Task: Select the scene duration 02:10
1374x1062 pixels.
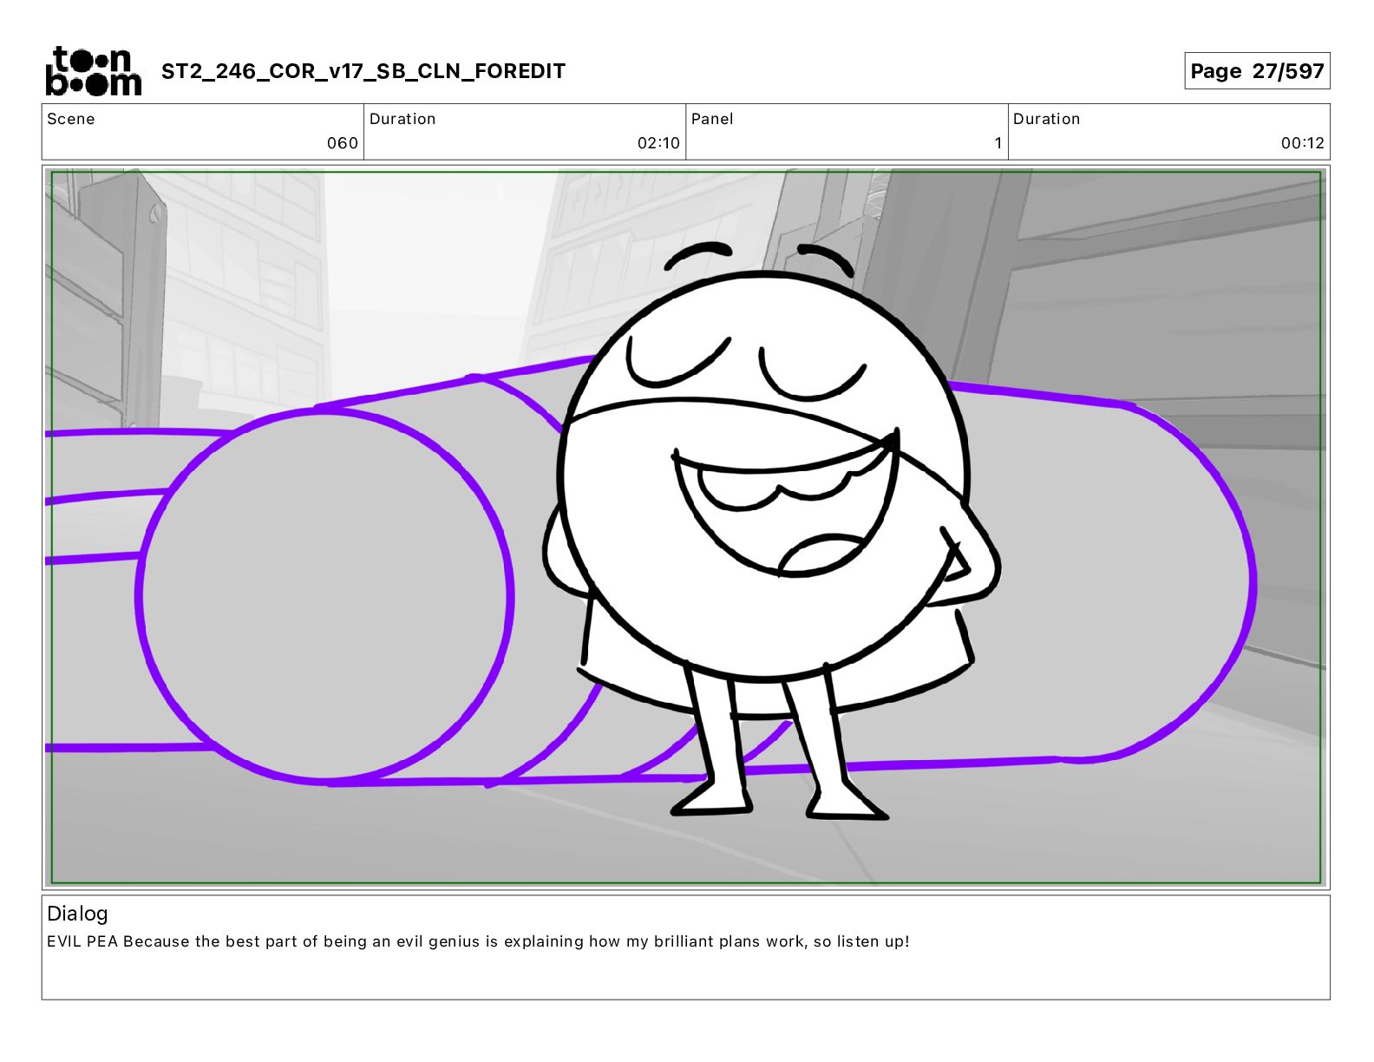Action: pyautogui.click(x=658, y=143)
